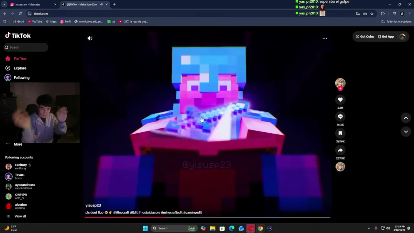
Task: Click the #nostalgiacore hashtag
Action: click(x=149, y=213)
